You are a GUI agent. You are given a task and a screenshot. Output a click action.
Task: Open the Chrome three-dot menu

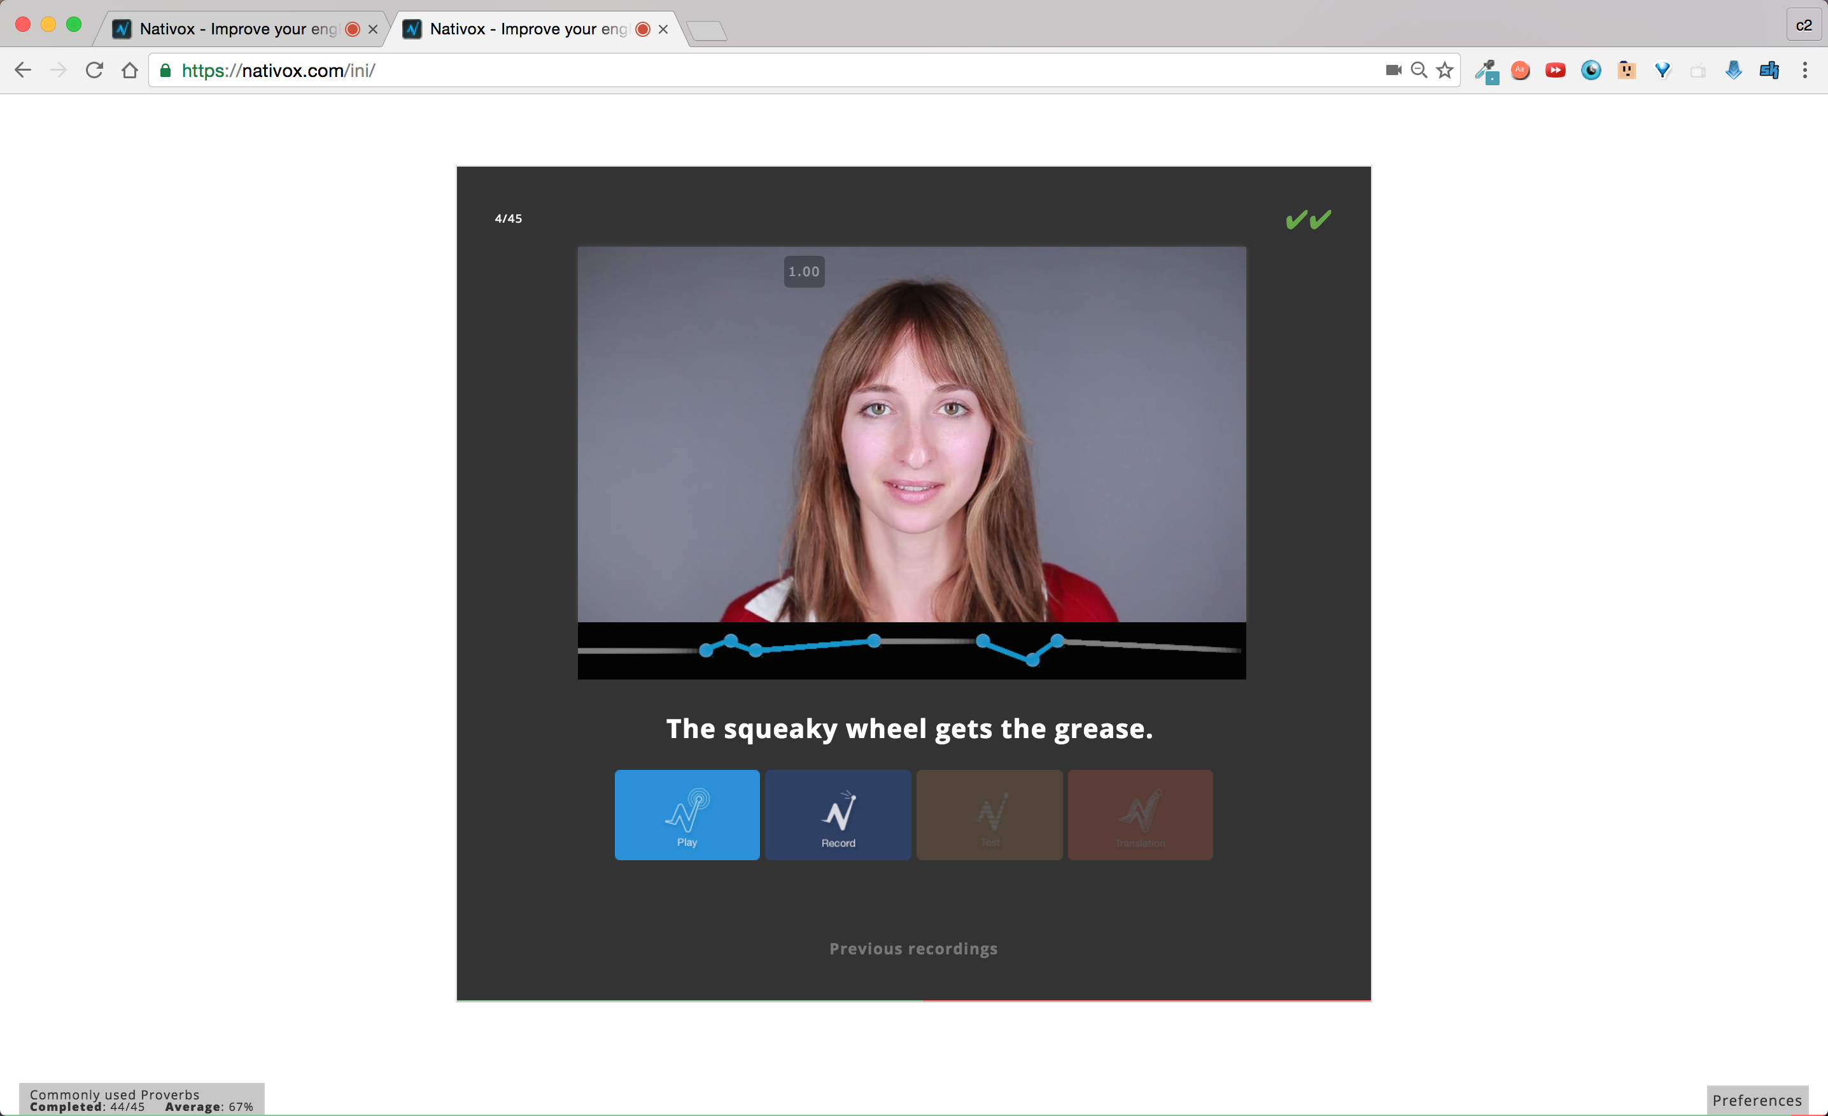pyautogui.click(x=1804, y=71)
